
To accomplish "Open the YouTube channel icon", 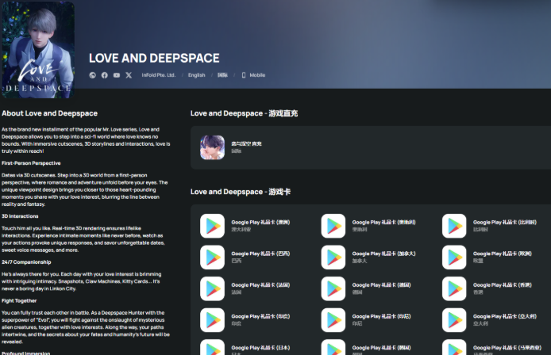I will click(x=117, y=75).
